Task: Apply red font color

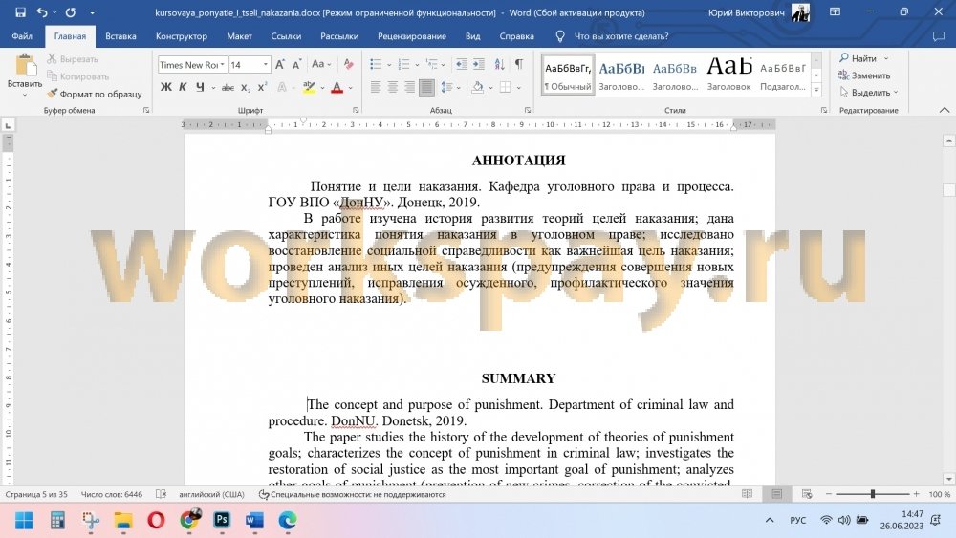Action: point(337,88)
